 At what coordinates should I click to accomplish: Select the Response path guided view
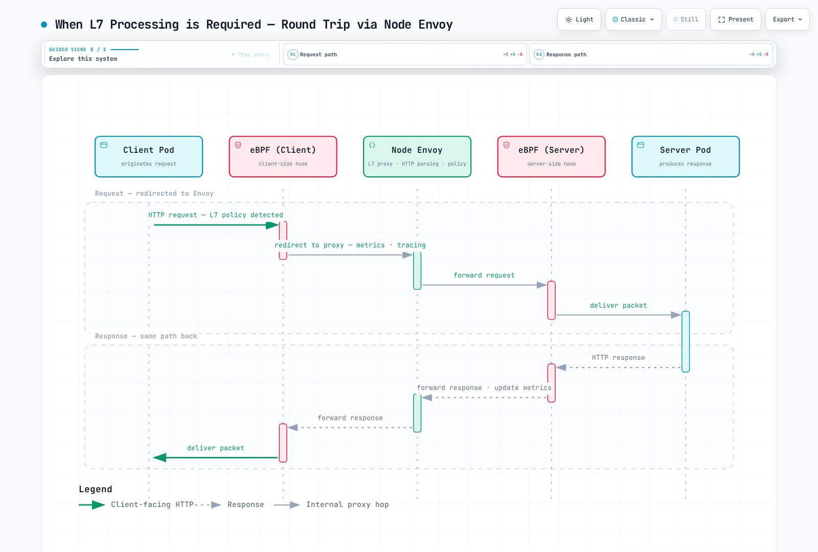click(651, 54)
